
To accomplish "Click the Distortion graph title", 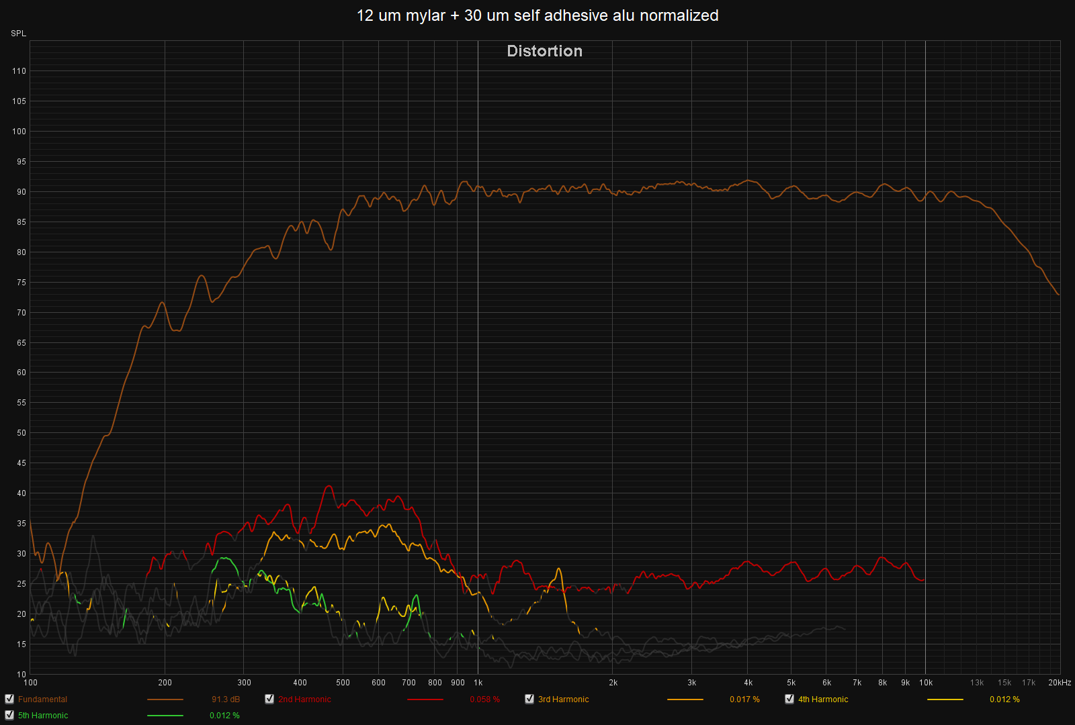I will 544,51.
